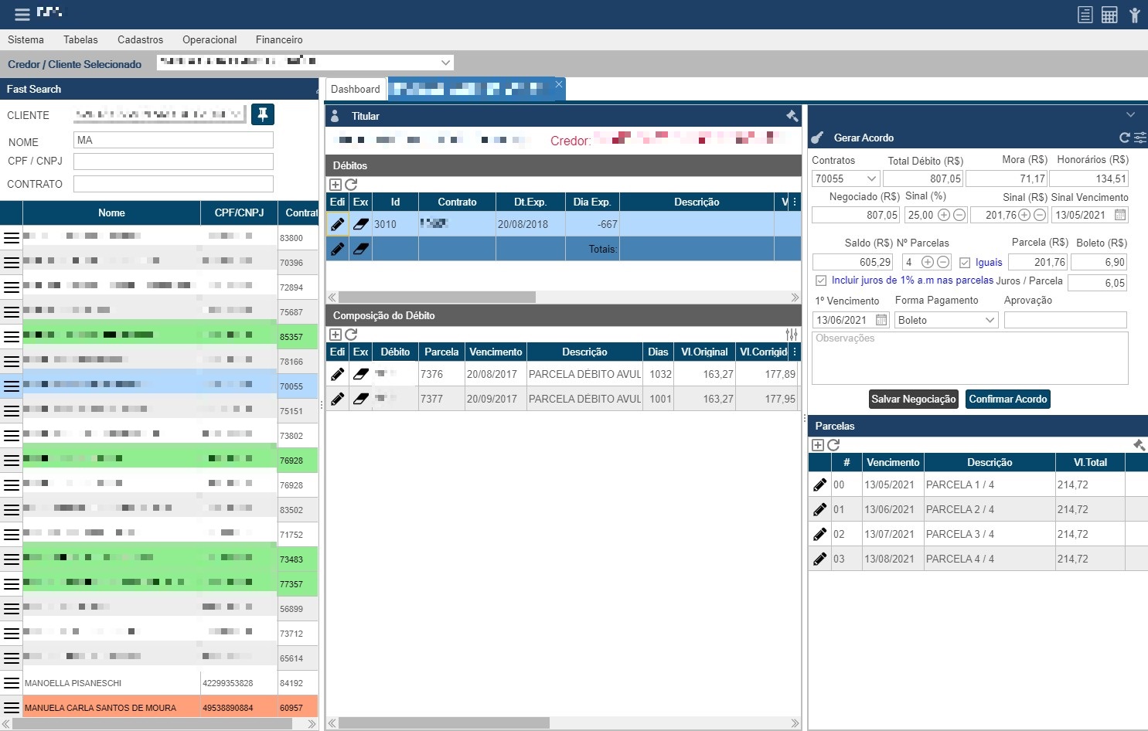Click the CPF / CNPJ search field

click(173, 161)
